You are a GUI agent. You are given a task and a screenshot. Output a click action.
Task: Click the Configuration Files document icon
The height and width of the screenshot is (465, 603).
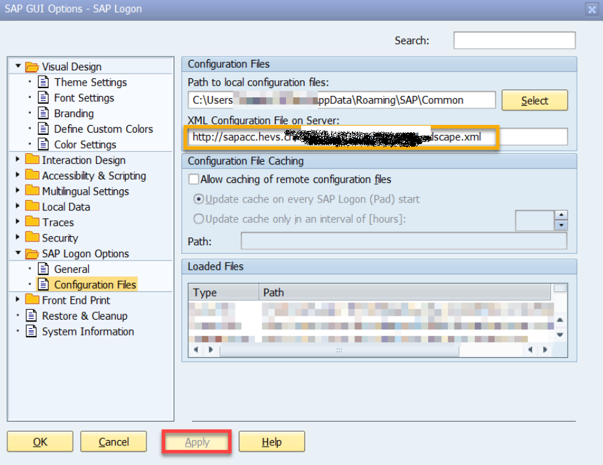(x=43, y=285)
